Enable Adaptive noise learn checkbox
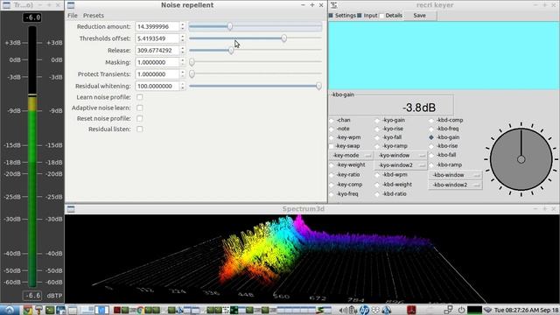This screenshot has width=560, height=315. coord(140,108)
